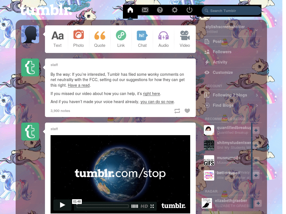Open the shitmystudentswrite recommended blog
The image size is (286, 214).
[234, 143]
